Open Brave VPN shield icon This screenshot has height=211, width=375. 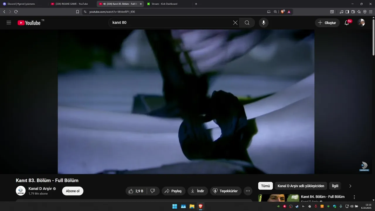(x=365, y=12)
